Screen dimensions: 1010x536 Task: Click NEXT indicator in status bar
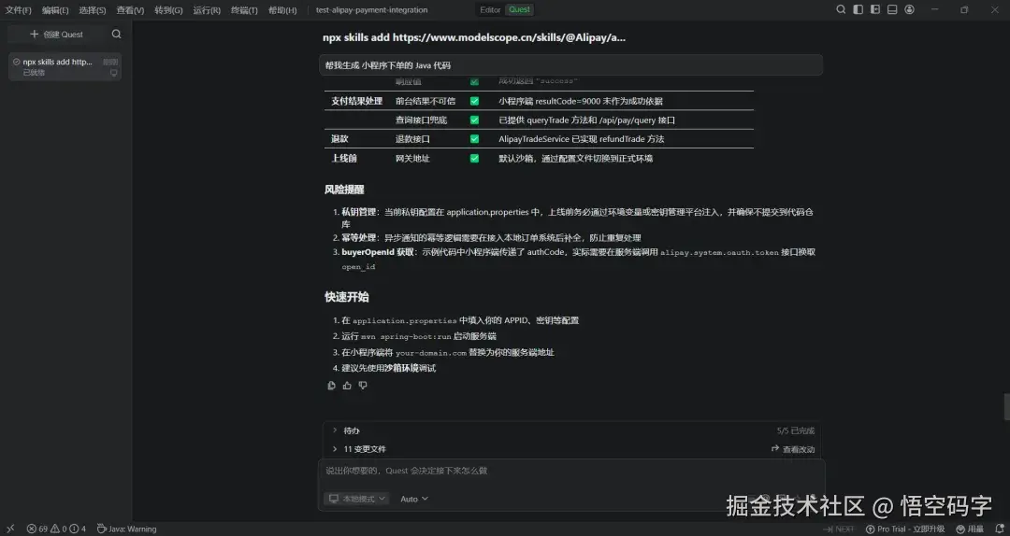coord(839,529)
